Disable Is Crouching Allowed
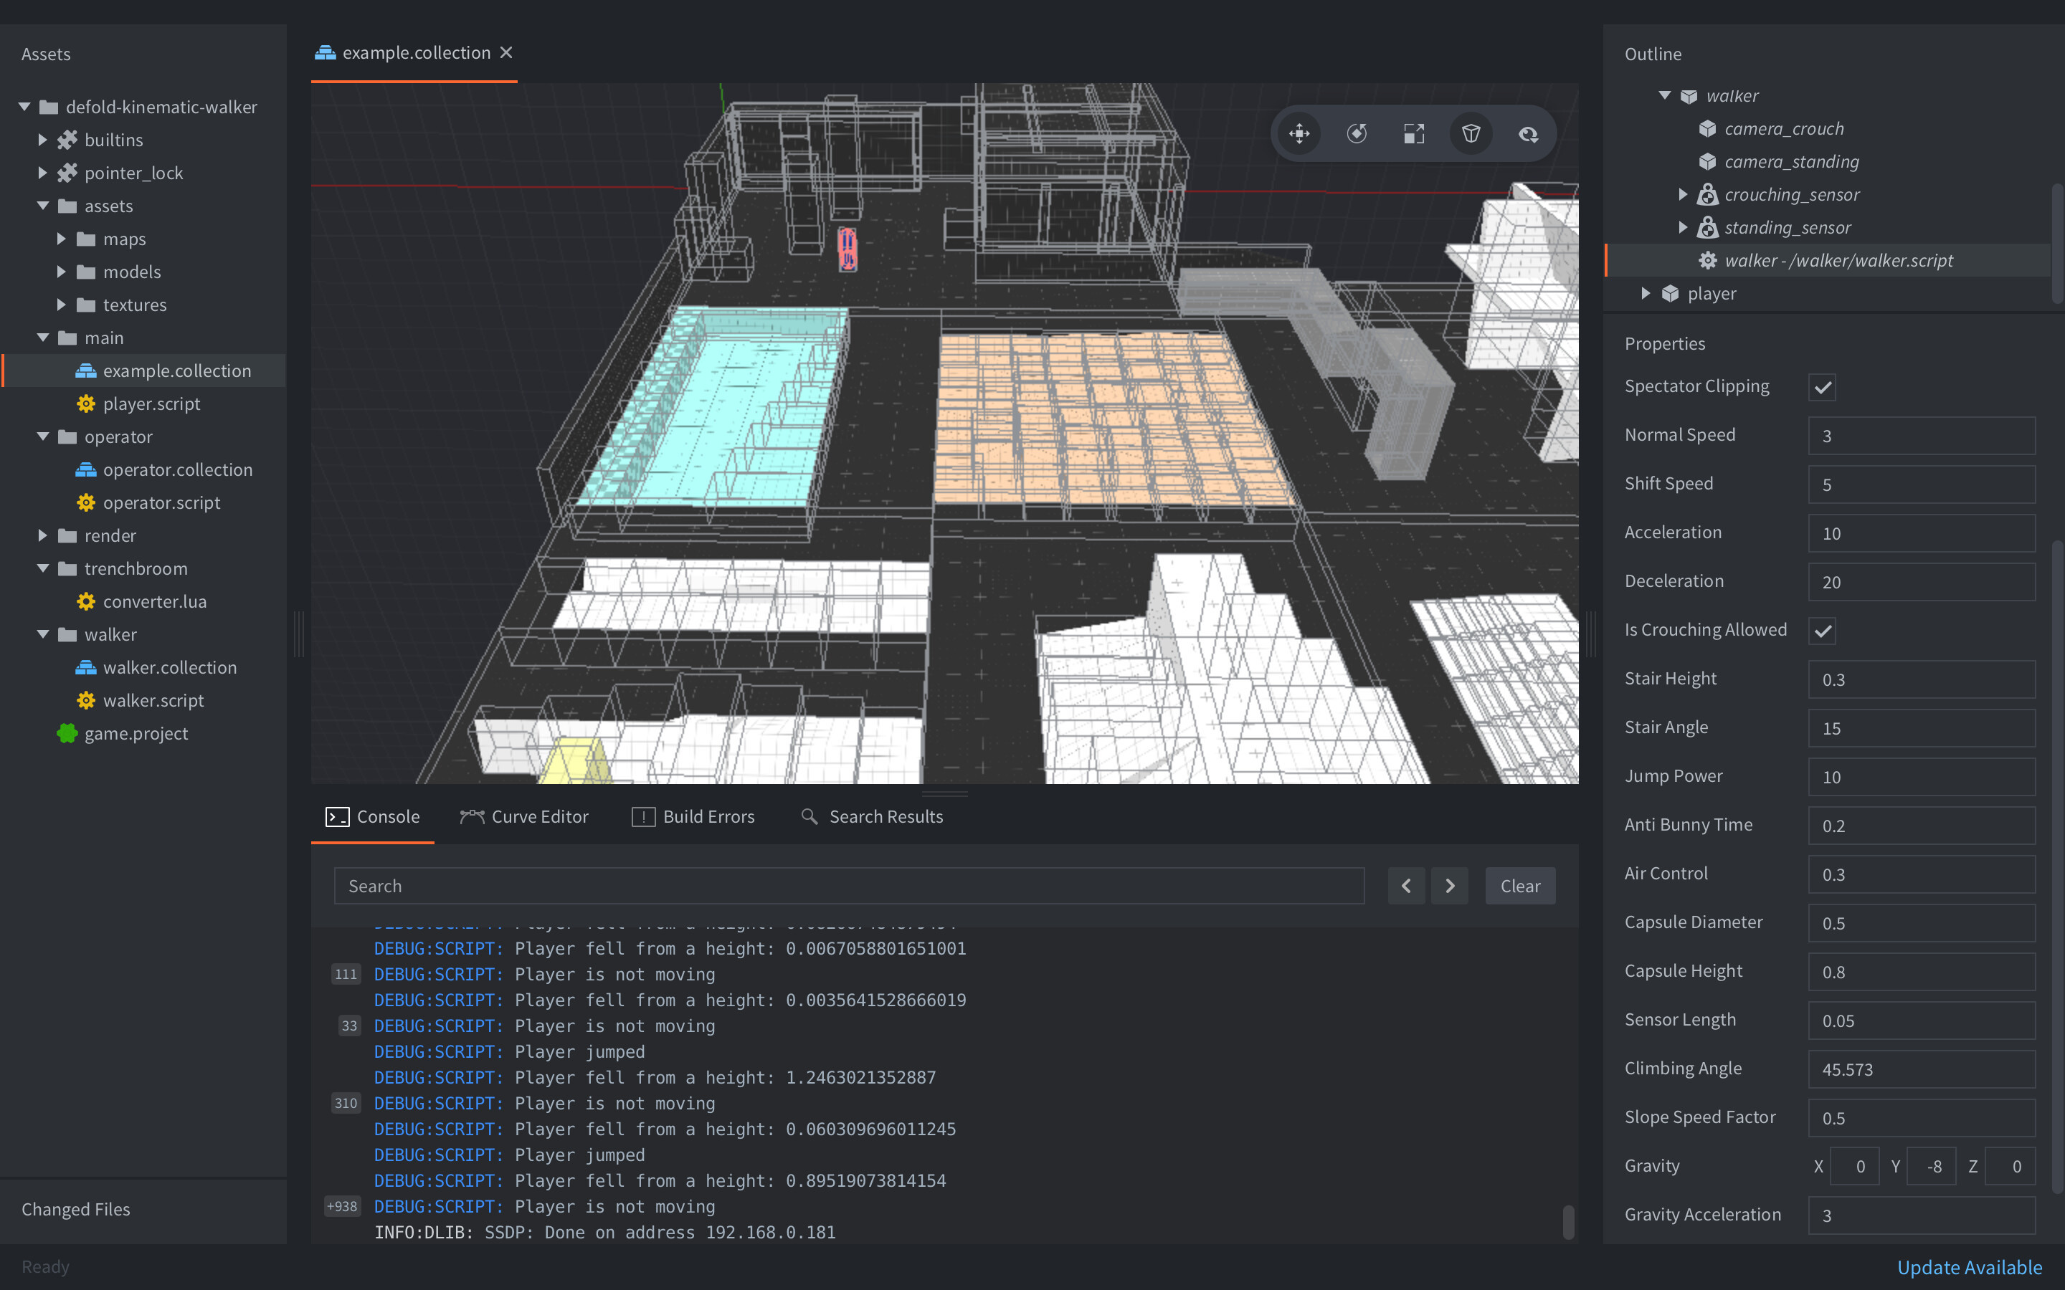The width and height of the screenshot is (2065, 1290). click(1823, 631)
